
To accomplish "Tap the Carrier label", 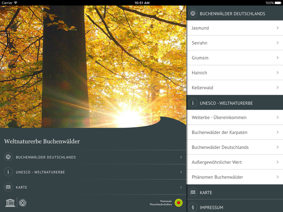I will pos(7,3).
